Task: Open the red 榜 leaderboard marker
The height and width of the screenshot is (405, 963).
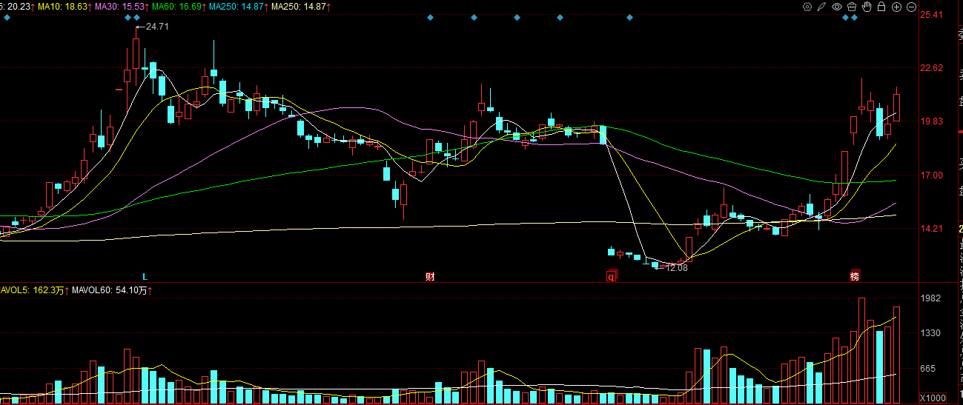Action: point(855,276)
